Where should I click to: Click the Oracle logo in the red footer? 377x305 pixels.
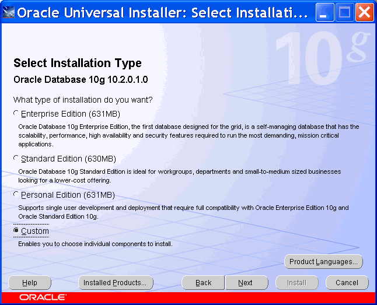coord(43,297)
